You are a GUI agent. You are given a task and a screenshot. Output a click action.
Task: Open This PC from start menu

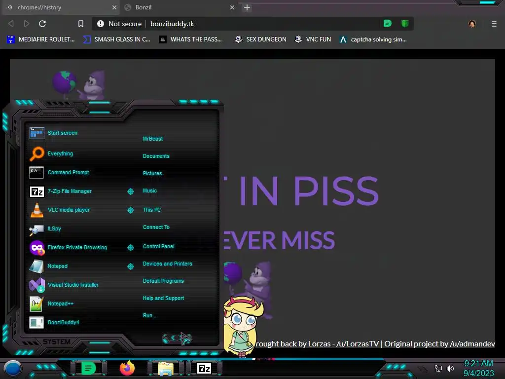[152, 210]
